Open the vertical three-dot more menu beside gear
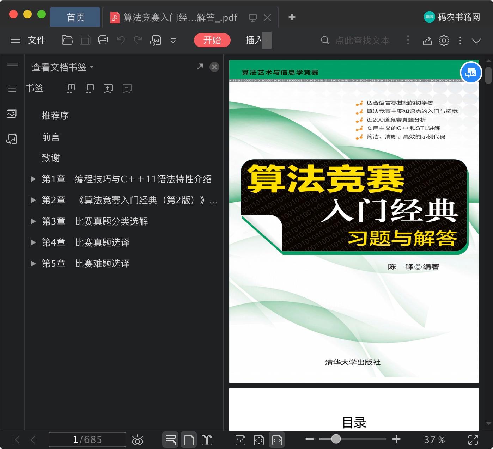 point(460,41)
